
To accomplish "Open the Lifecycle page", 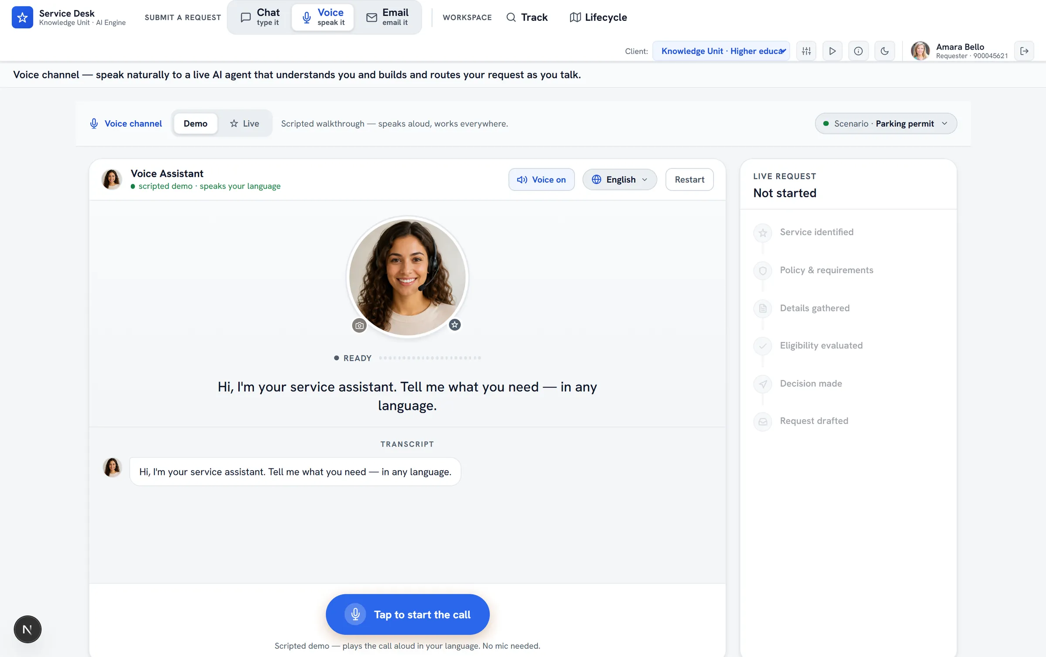I will (x=598, y=17).
